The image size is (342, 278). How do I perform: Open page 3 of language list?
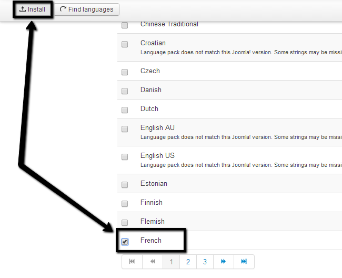(205, 262)
